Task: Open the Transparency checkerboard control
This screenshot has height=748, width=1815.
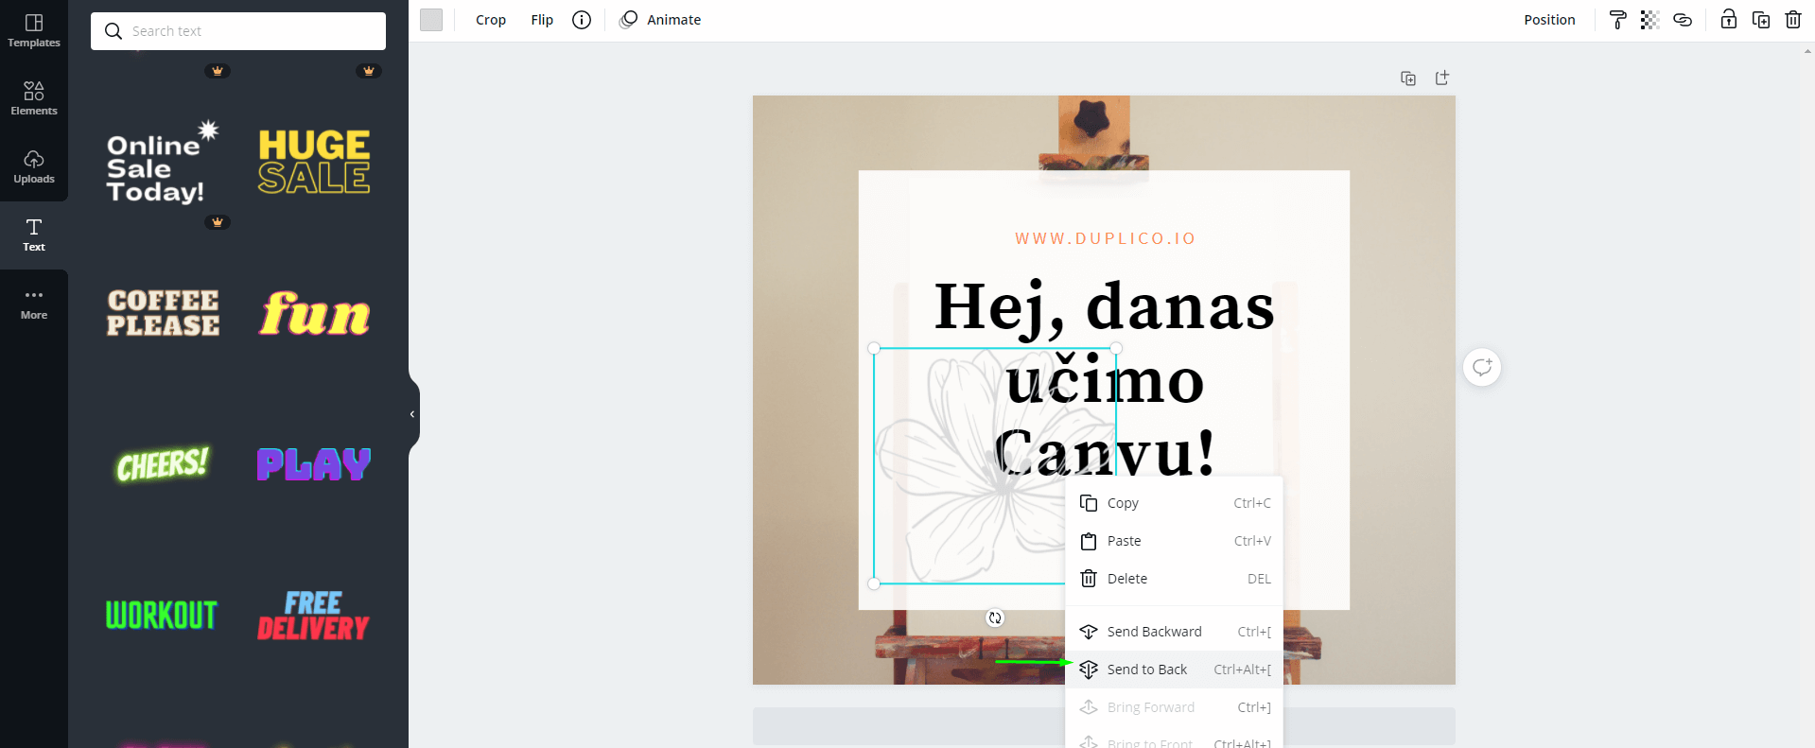Action: pyautogui.click(x=1649, y=20)
